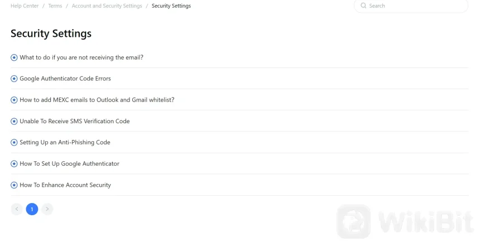
Task: Click star icon beside SMS Verification Code article
Action: click(15, 121)
